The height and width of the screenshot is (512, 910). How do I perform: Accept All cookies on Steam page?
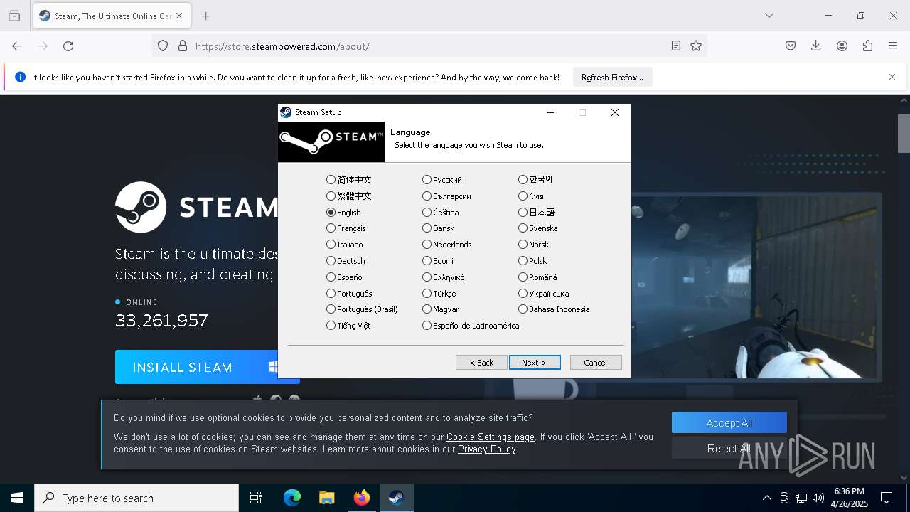tap(729, 422)
